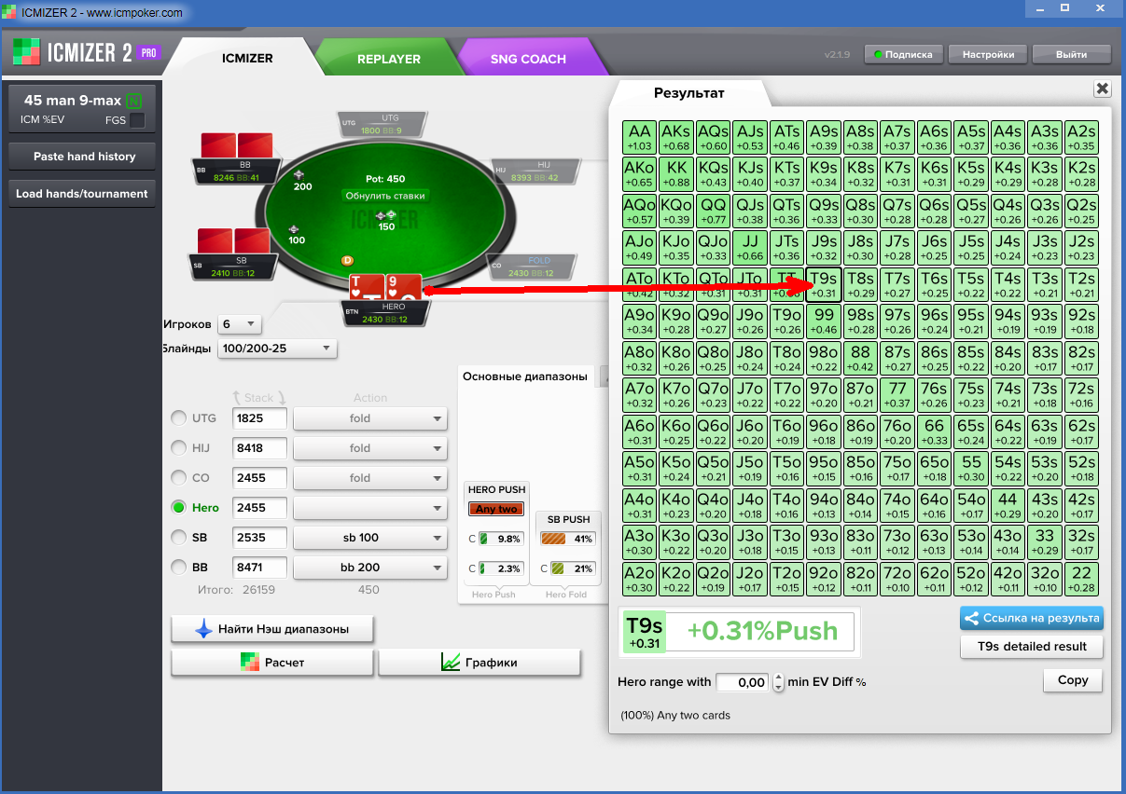This screenshot has height=794, width=1126.
Task: Click the BB red cards at the table
Action: point(236,146)
